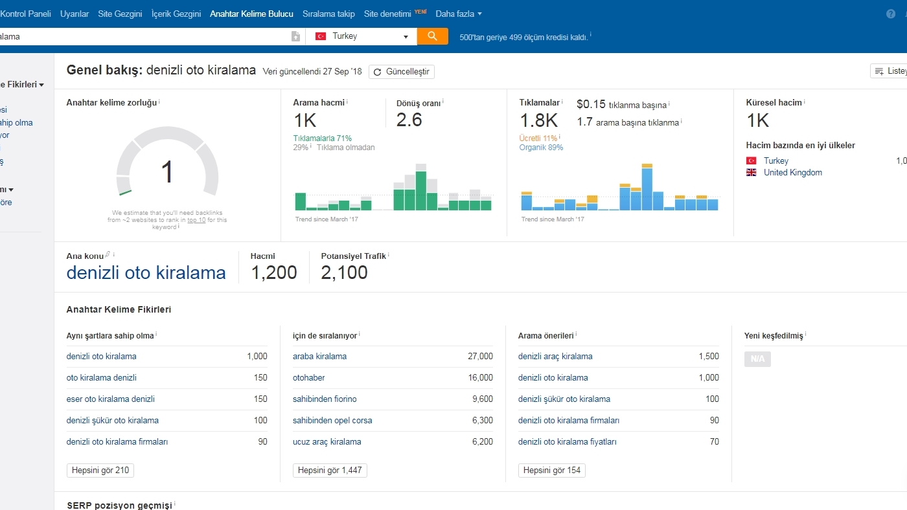The width and height of the screenshot is (907, 510).
Task: Open the Turkey country dropdown
Action: 362,36
